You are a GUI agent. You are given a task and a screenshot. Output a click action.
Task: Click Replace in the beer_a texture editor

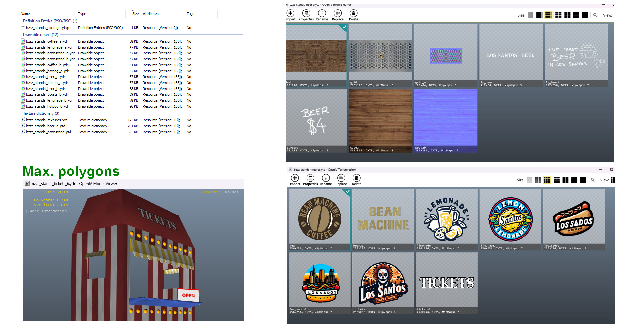tap(338, 15)
